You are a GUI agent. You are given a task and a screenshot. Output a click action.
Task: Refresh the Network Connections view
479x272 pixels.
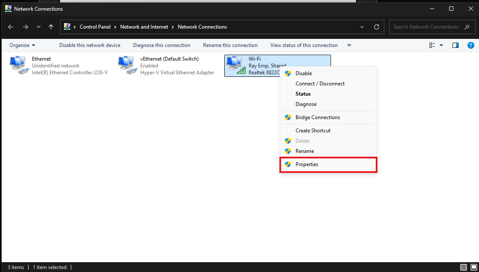click(377, 27)
